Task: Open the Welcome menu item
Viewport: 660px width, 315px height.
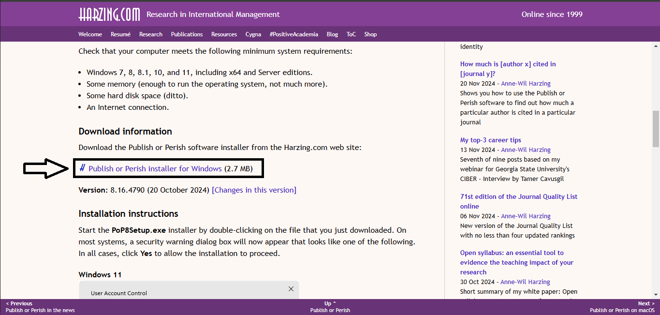Action: point(90,34)
